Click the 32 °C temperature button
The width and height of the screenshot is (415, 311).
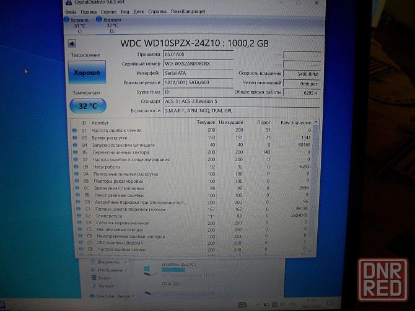tap(88, 106)
